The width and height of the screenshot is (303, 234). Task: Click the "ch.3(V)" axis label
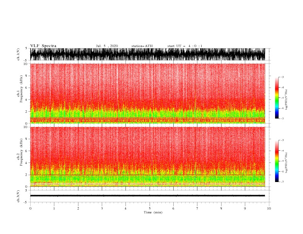[x=18, y=196]
